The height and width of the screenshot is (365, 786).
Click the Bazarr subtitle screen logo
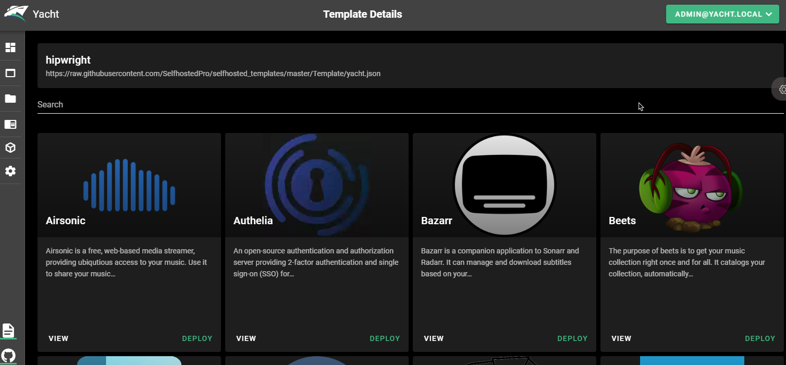[x=505, y=185]
